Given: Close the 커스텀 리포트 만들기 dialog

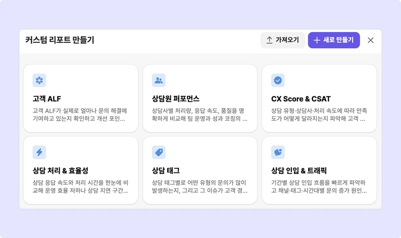Looking at the screenshot, I should coord(371,40).
